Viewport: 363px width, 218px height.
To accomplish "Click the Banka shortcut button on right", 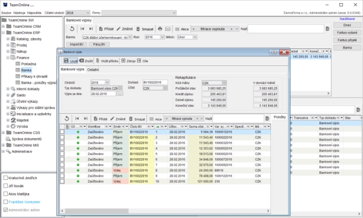I will pyautogui.click(x=347, y=47).
